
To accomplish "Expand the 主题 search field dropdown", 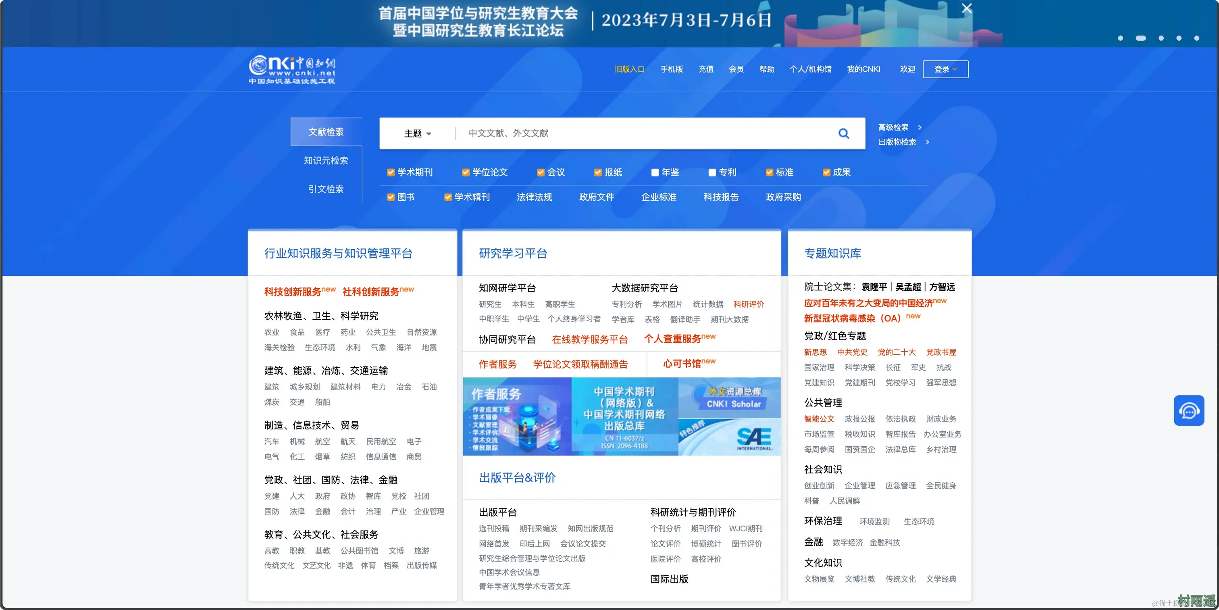I will pos(417,134).
